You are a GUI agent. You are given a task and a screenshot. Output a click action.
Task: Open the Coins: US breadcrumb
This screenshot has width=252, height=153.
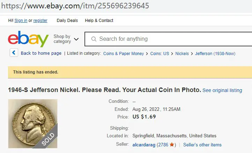[x=160, y=53]
